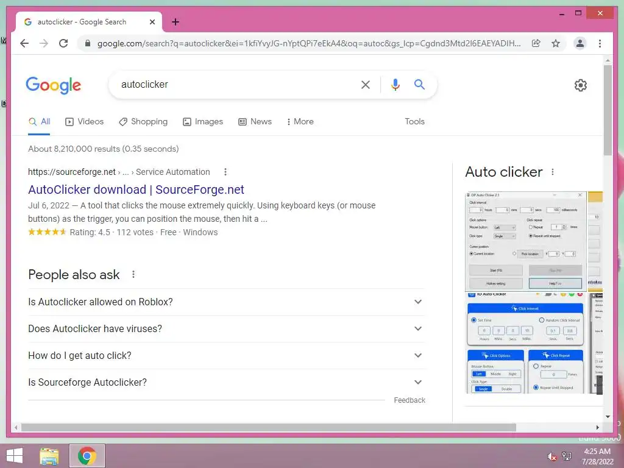Click the Auto clicker panel heading
The height and width of the screenshot is (468, 624).
pos(503,172)
